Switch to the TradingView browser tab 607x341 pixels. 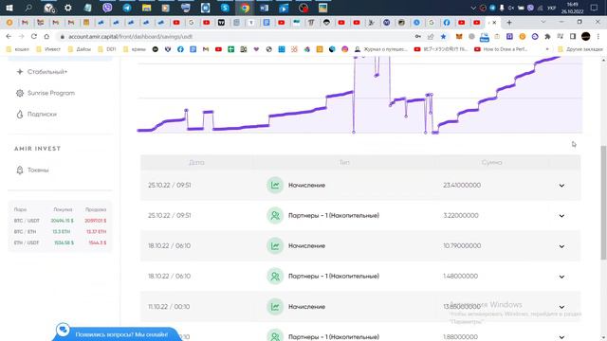point(221,23)
